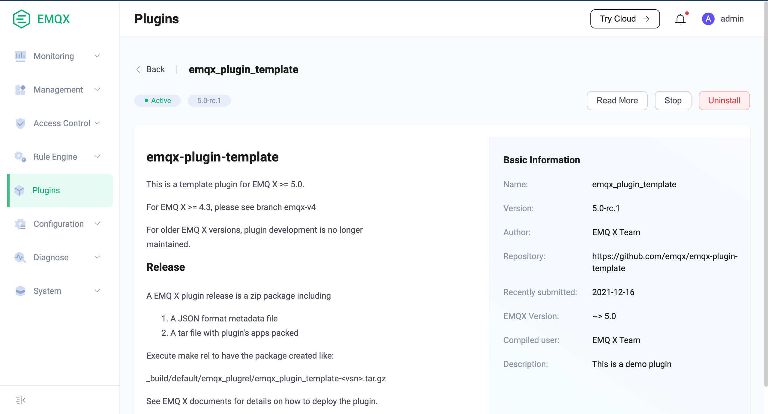768x414 pixels.
Task: Click the Author value EMQ X Team
Action: point(616,232)
